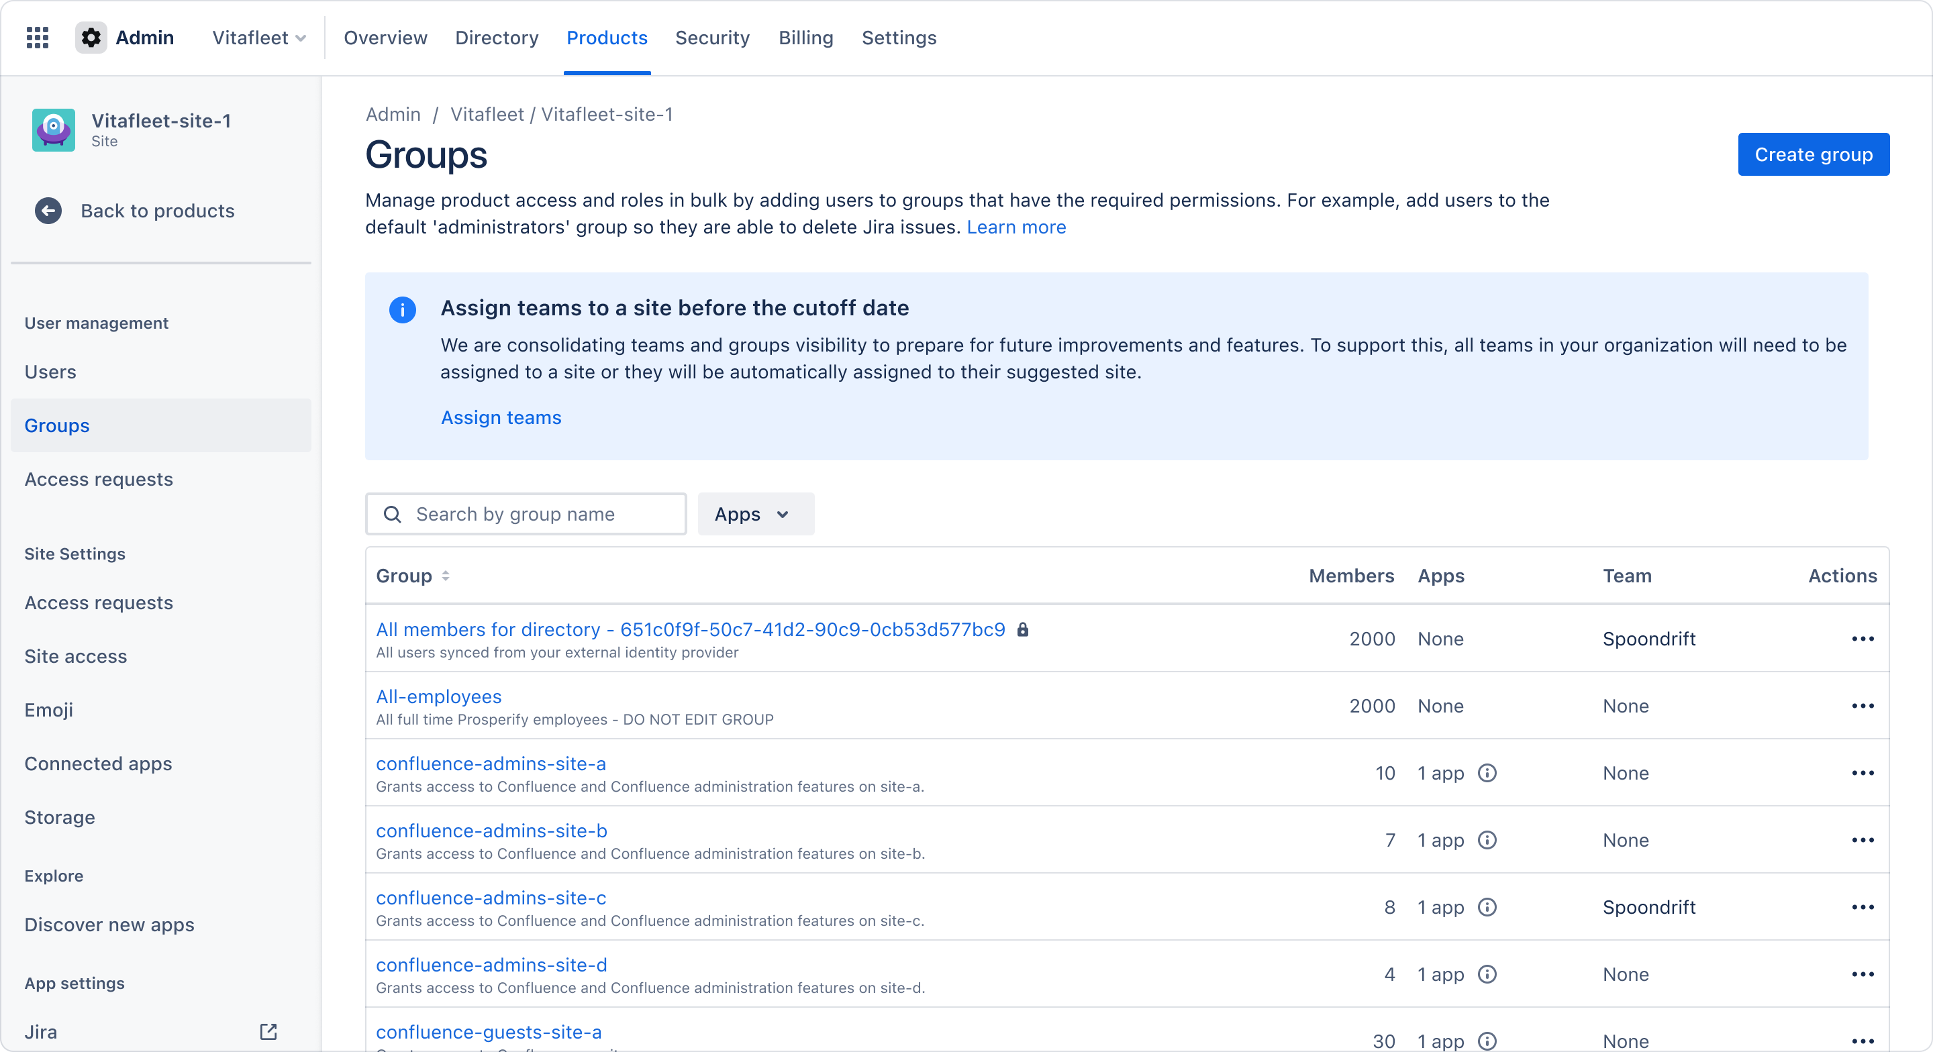The image size is (1933, 1052).
Task: Expand the Vitafleet organization dropdown
Action: point(259,38)
